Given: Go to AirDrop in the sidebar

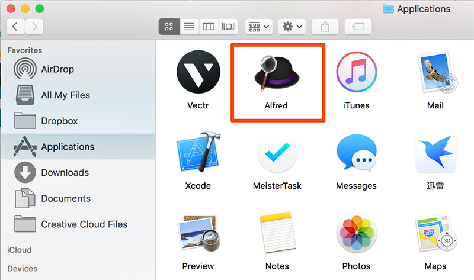Looking at the screenshot, I should [x=78, y=69].
